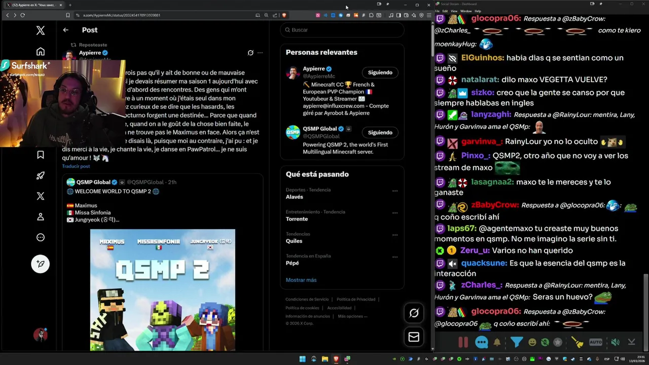Expand Más opciones in the footer
Screen dimensions: 649x365
pyautogui.click(x=352, y=316)
